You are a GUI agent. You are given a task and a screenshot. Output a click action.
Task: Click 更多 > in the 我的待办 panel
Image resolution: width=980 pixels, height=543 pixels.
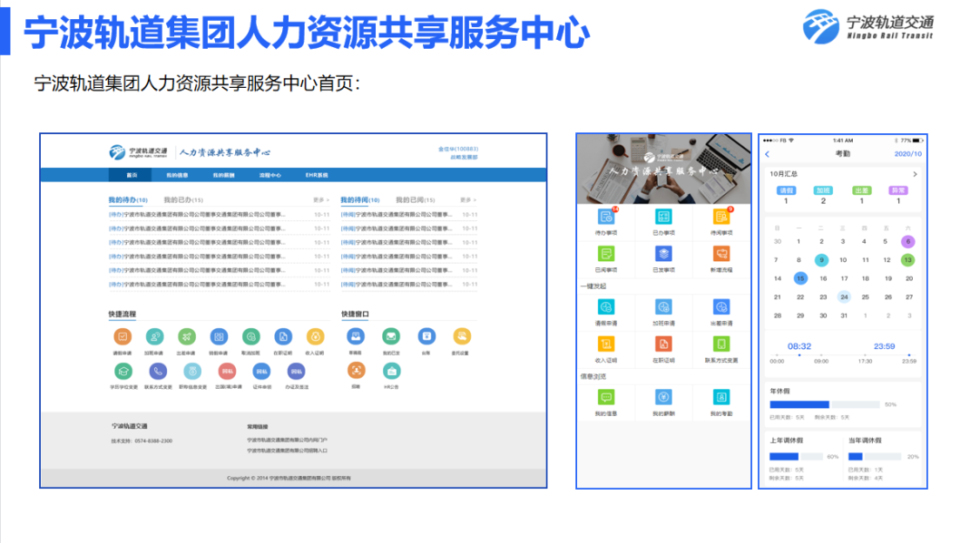[x=320, y=200]
